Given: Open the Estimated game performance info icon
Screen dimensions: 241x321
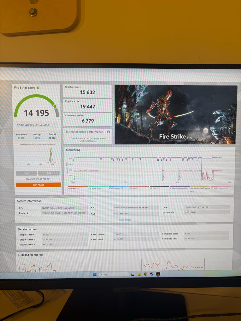Looking at the screenshot, I should coord(108,132).
